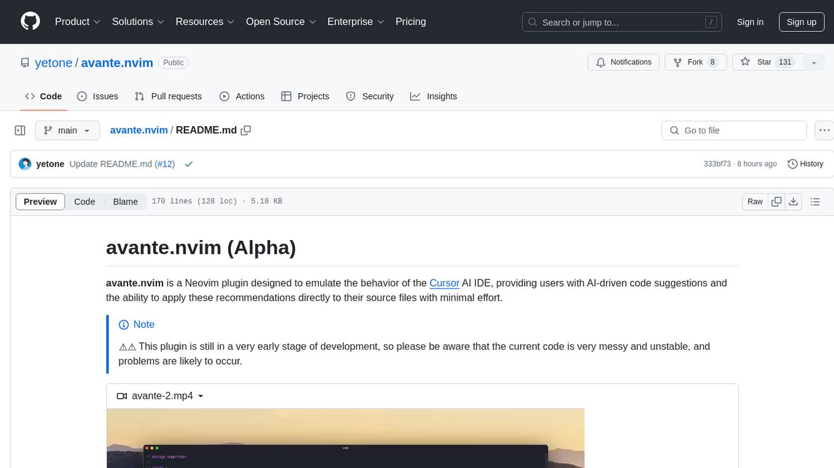
Task: Select the Blame view
Action: tap(125, 202)
